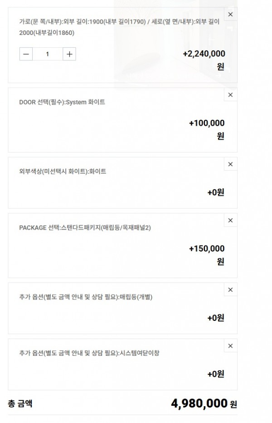This screenshot has height=423, width=272.
Task: Remove the 가로/세로 size option item
Action: [230, 15]
